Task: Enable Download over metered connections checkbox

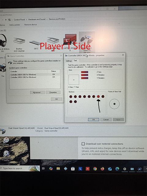Action: coord(83,144)
